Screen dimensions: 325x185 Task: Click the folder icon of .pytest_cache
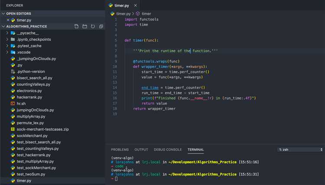(x=13, y=46)
